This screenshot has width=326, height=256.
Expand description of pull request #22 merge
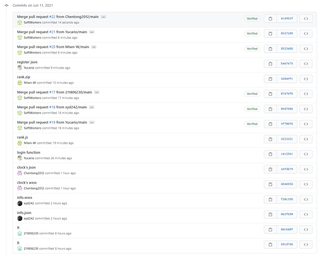[103, 17]
